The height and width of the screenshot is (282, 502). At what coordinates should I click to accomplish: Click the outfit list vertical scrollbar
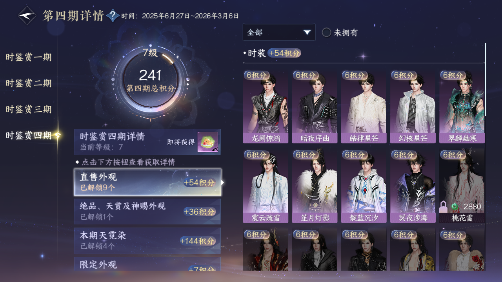point(486,79)
